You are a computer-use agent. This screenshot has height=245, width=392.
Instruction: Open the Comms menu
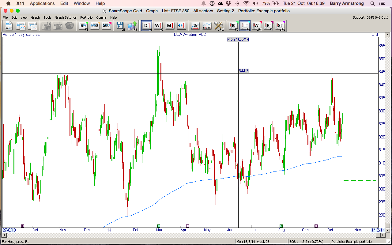click(x=101, y=17)
